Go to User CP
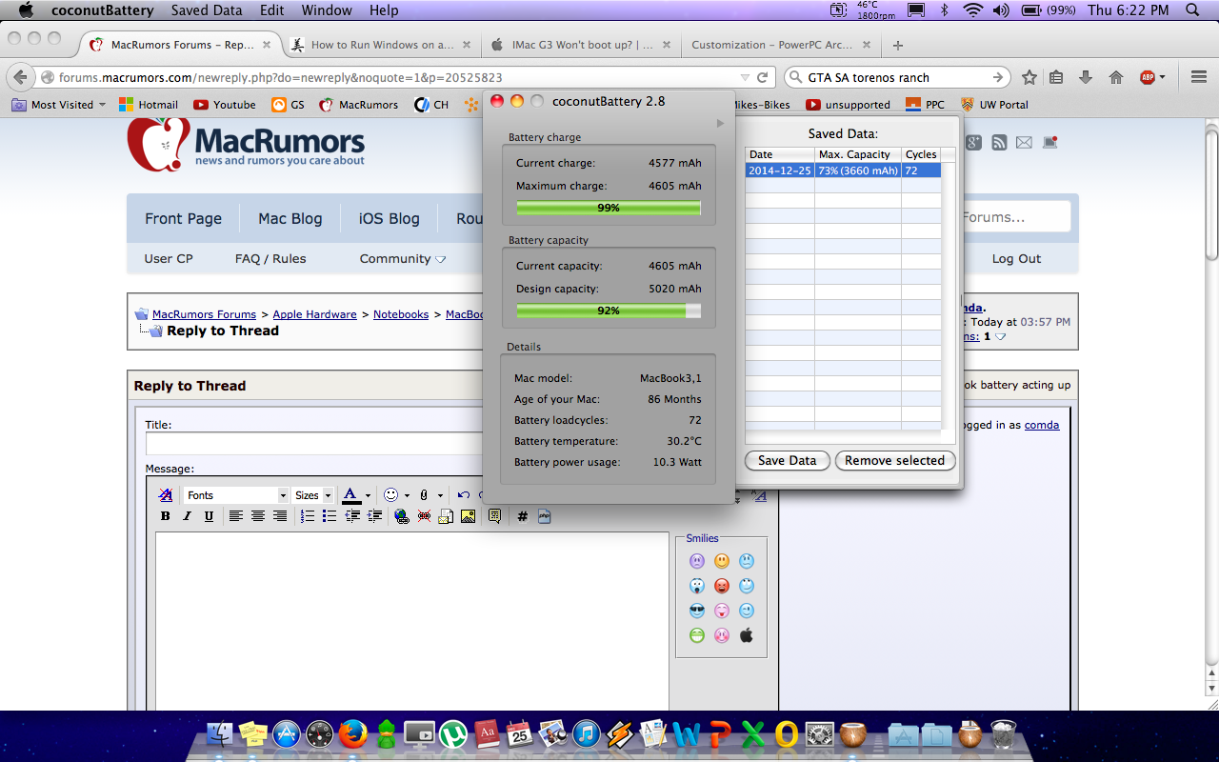The height and width of the screenshot is (762, 1219). point(169,258)
